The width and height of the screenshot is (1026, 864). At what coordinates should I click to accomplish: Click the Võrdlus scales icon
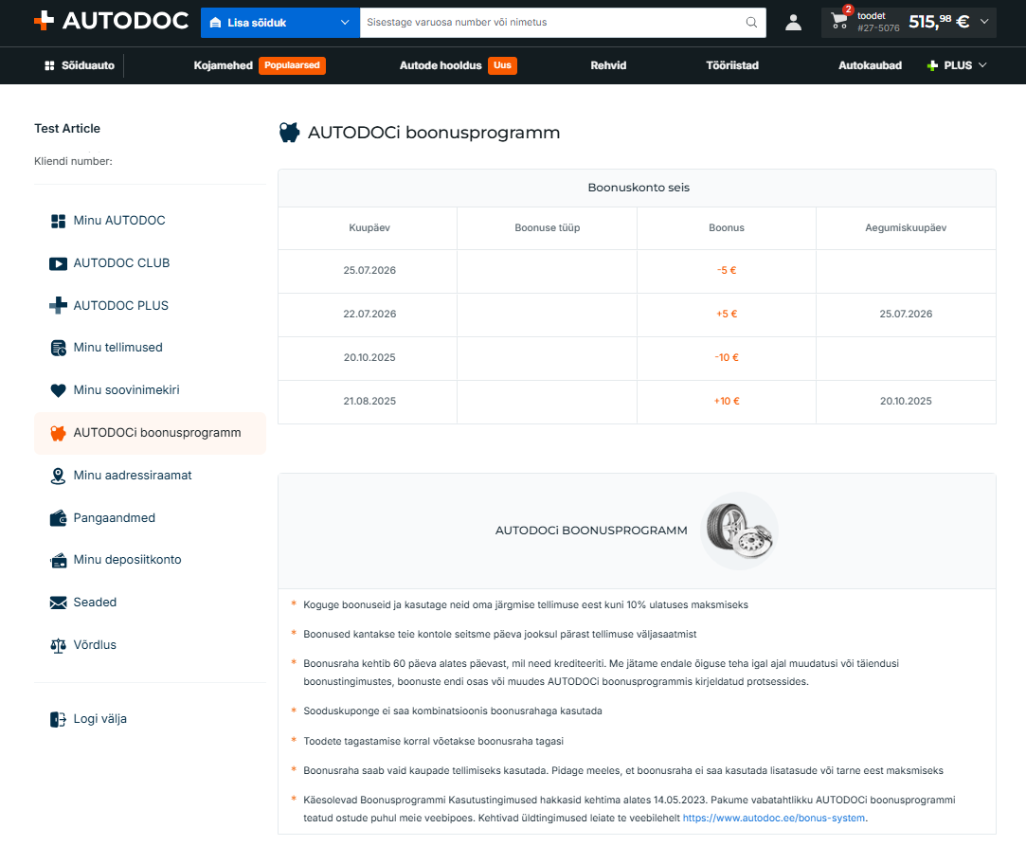(x=58, y=646)
